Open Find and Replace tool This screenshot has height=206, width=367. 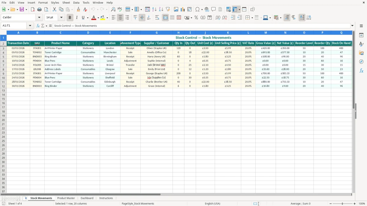pos(113,9)
